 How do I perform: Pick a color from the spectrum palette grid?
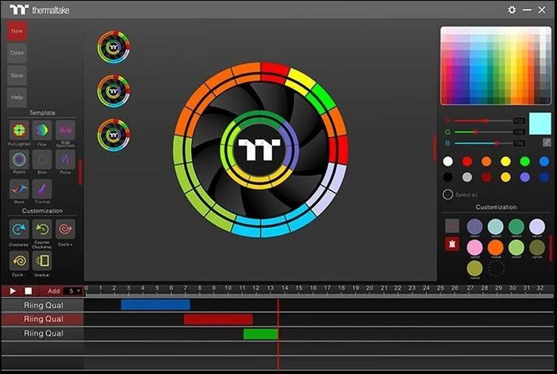point(496,65)
